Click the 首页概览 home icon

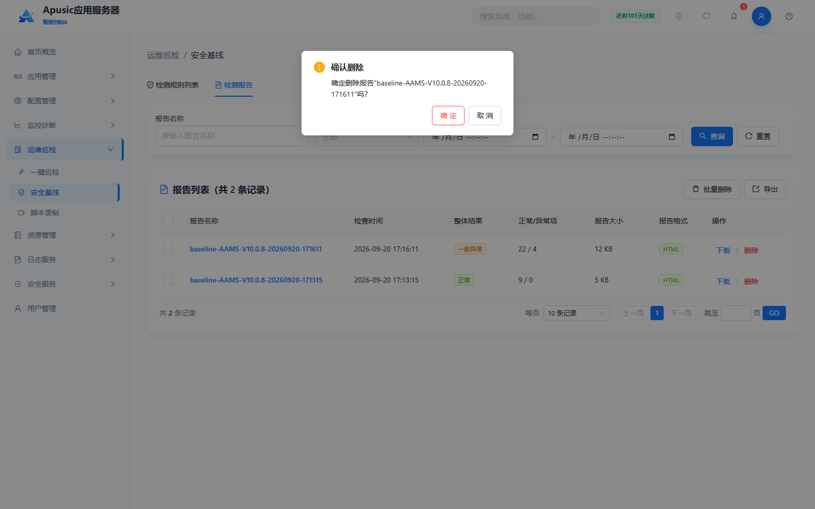(x=18, y=52)
